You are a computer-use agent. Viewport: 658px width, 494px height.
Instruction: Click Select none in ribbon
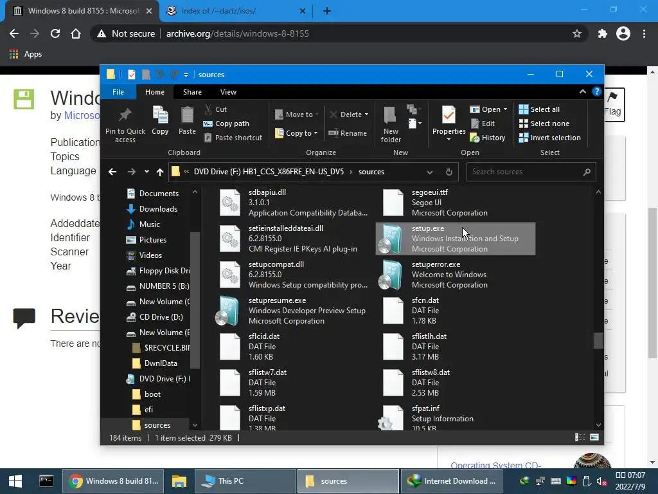pyautogui.click(x=544, y=123)
